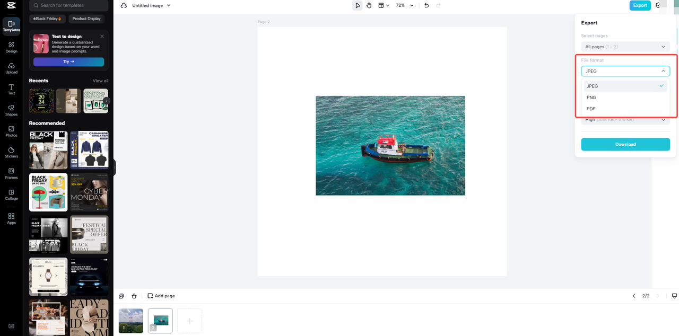Screen dimensions: 679x336
Task: Click the present screen icon bottom-right
Action: [674, 296]
